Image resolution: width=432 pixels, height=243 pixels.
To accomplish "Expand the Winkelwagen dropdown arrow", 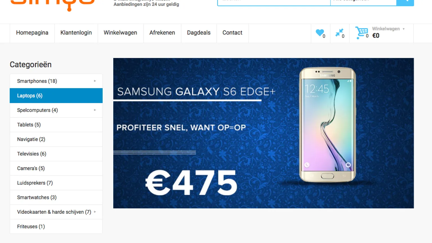I will (x=404, y=29).
